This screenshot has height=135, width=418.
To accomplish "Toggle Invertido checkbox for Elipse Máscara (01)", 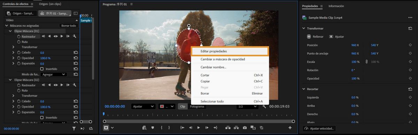I will (x=42, y=69).
